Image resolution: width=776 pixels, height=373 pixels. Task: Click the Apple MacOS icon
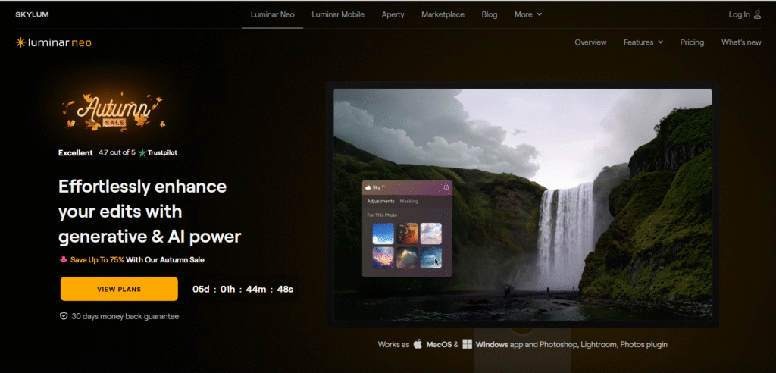pos(418,344)
